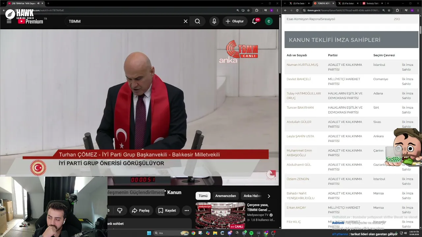Open Spotify from the taskbar
The image size is (422, 237).
point(251,233)
